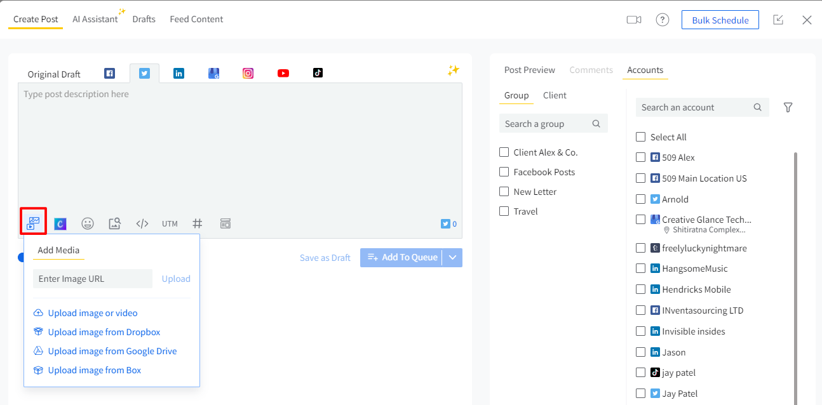This screenshot has height=405, width=822.
Task: Click Upload image from Google Drive
Action: coord(112,351)
